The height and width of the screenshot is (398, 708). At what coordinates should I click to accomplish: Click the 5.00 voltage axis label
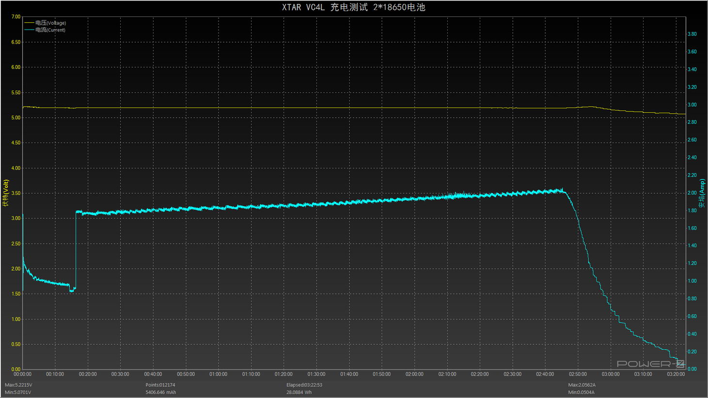[16, 118]
